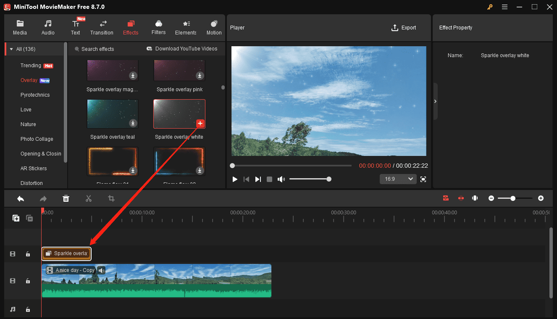
Task: Click the Export button
Action: pyautogui.click(x=404, y=28)
